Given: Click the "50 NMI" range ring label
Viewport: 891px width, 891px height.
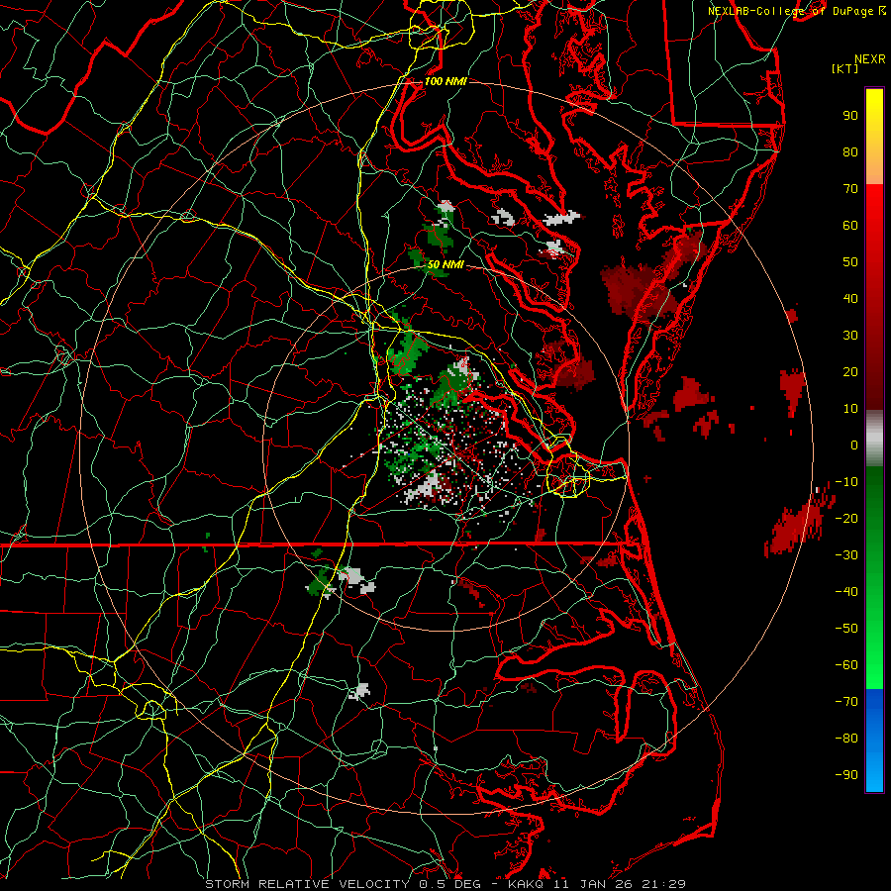Looking at the screenshot, I should tap(445, 264).
